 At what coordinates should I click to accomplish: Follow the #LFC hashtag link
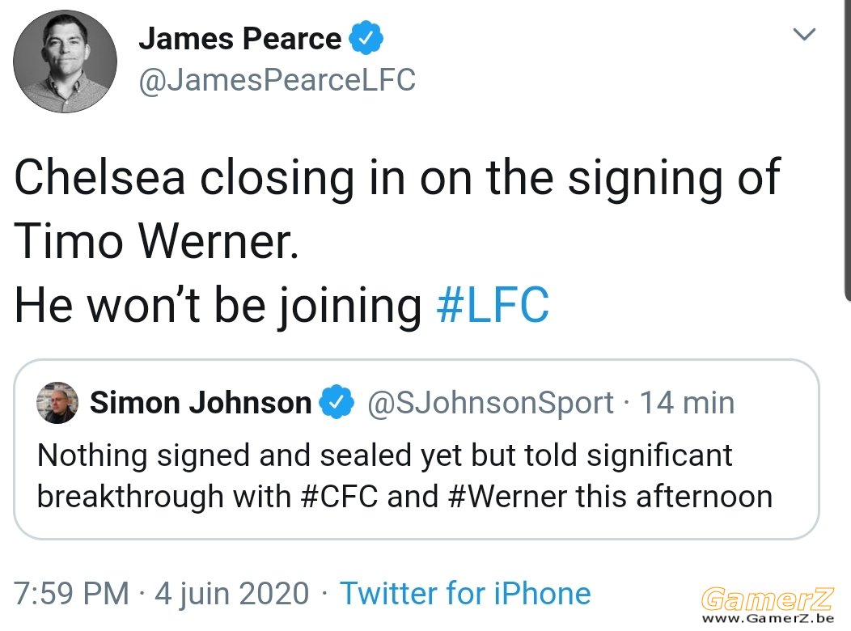pyautogui.click(x=493, y=304)
